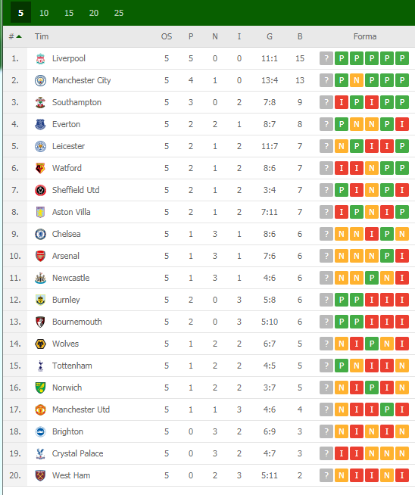Viewport: 415px width, 495px height.
Task: Click Liverpool's gray question mark form box
Action: click(326, 58)
